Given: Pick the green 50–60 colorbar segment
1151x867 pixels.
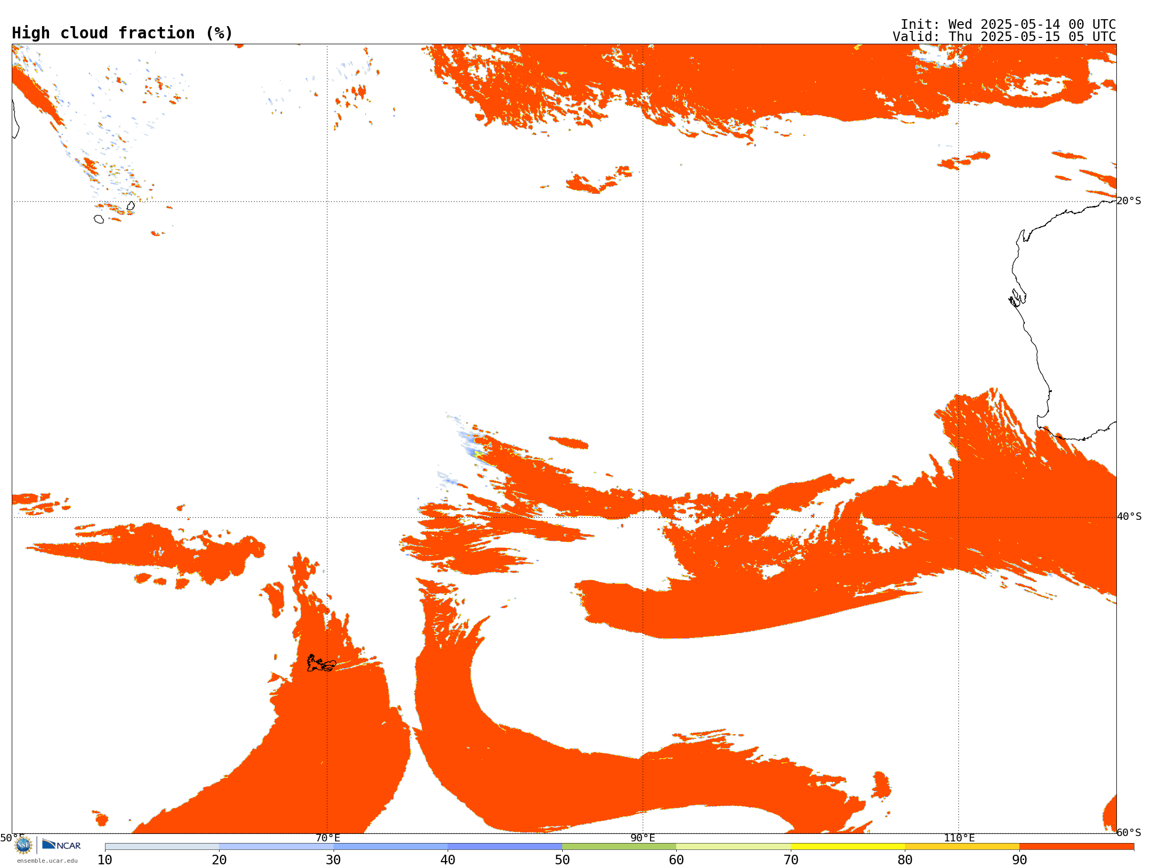Looking at the screenshot, I should click(619, 847).
